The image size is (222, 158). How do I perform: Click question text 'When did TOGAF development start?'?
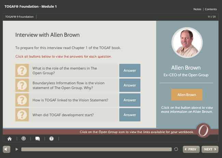click(63, 115)
